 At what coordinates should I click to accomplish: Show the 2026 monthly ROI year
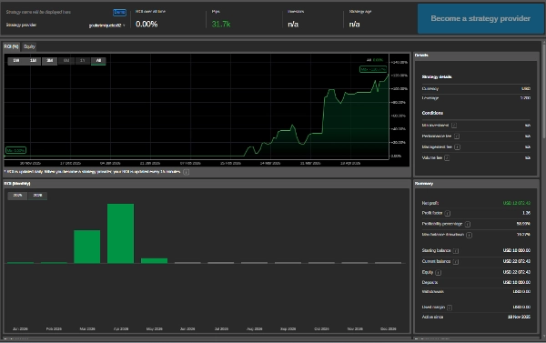tap(37, 196)
